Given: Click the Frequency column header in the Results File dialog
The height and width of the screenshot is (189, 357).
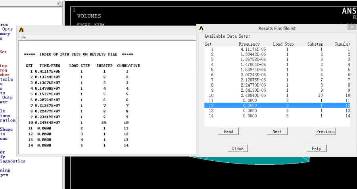Looking at the screenshot, I should (249, 44).
